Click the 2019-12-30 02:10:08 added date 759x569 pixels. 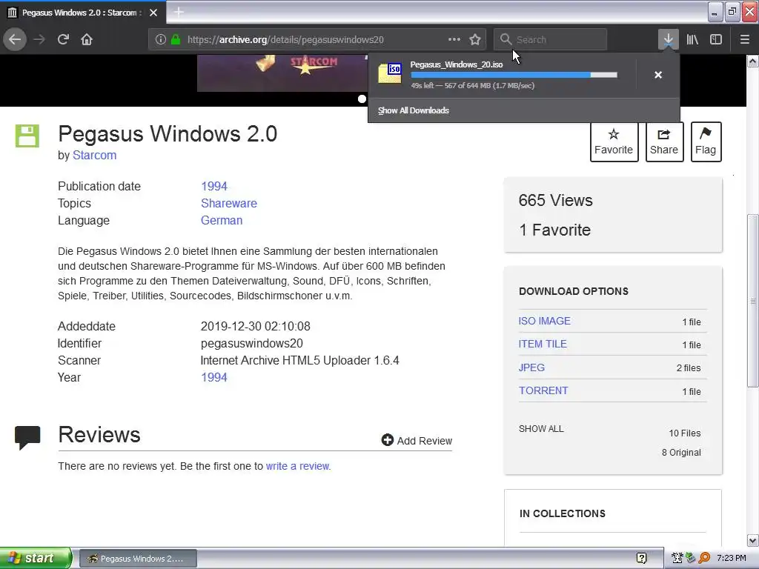256,327
